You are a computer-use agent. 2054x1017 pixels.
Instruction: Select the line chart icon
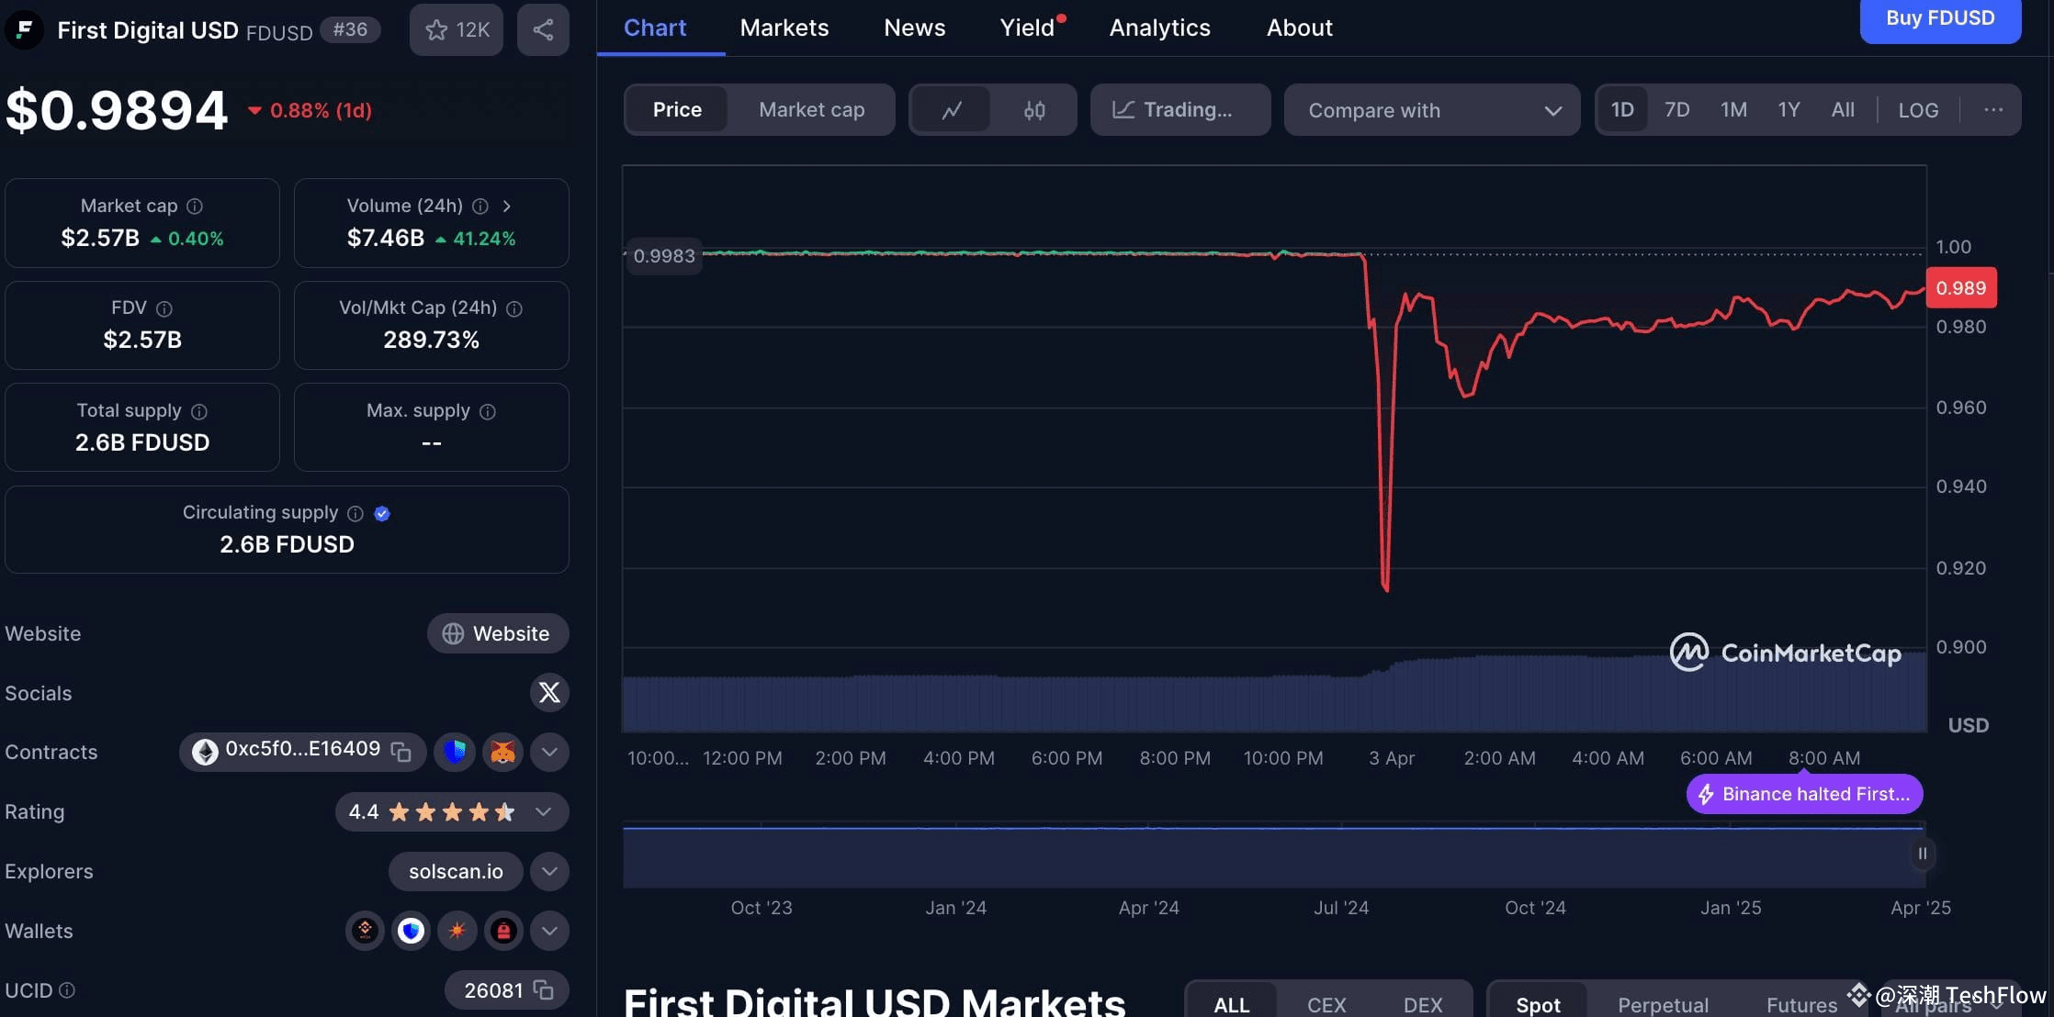[953, 109]
